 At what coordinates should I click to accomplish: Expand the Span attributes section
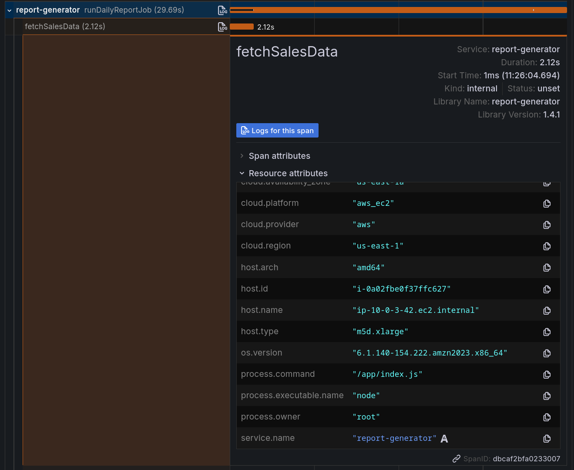point(279,156)
